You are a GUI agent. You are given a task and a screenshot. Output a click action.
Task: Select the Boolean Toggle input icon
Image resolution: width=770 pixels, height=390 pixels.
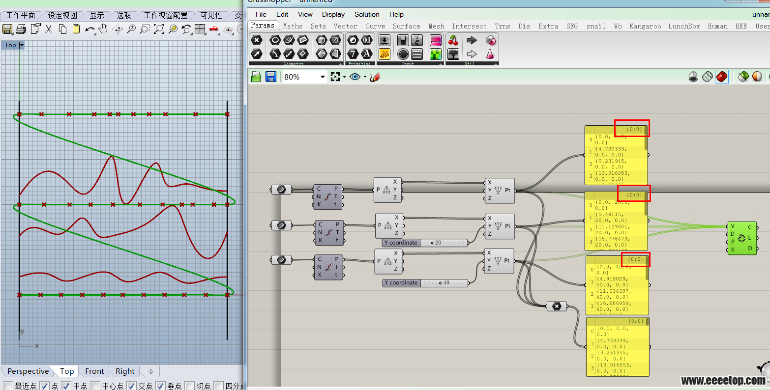point(403,40)
